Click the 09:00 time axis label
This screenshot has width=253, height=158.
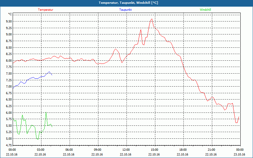tap(97, 150)
